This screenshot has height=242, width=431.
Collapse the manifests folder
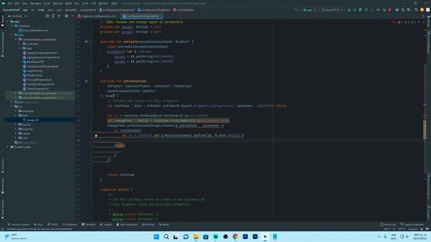[x=12, y=26]
